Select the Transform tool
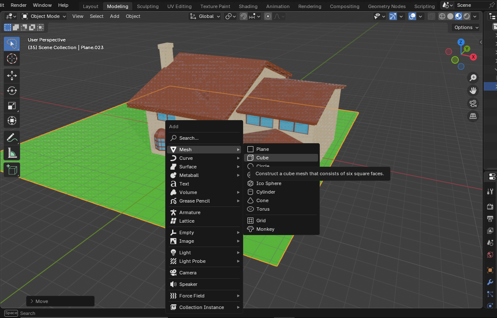 point(12,120)
